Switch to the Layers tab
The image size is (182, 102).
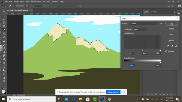pos(146,12)
